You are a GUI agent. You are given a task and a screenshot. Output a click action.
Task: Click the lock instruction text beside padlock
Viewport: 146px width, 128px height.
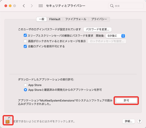coord(44,122)
